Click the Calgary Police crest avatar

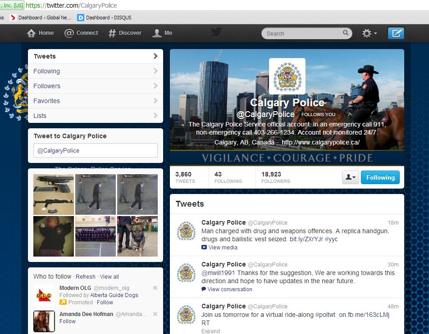[x=287, y=77]
